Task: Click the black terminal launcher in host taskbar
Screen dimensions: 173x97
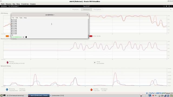Action: tap(4, 95)
